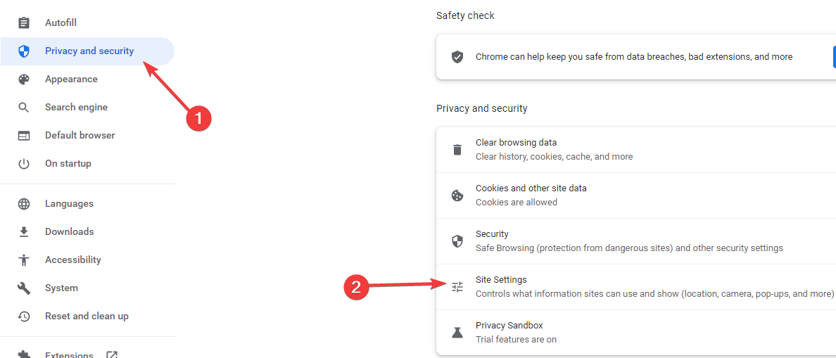Click the Downloads arrow icon
Image resolution: width=836 pixels, height=358 pixels.
click(x=24, y=232)
